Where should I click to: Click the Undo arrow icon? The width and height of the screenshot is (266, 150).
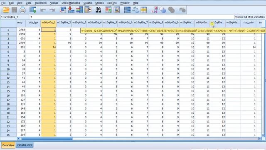(43, 10)
